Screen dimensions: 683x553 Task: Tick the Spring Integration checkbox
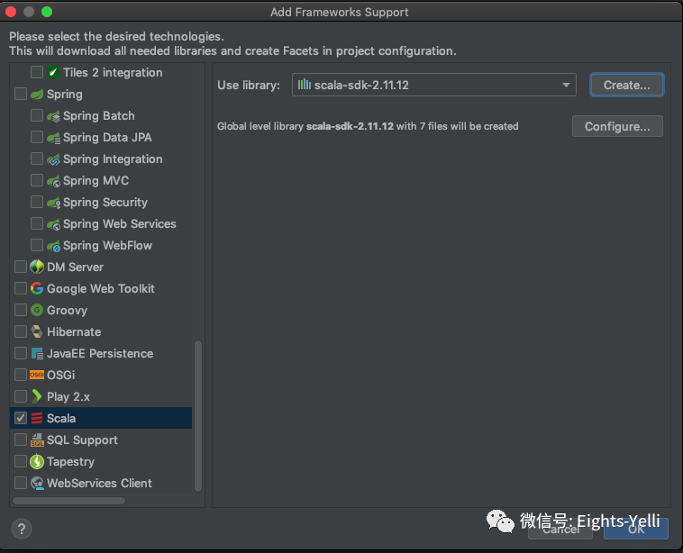pyautogui.click(x=37, y=159)
